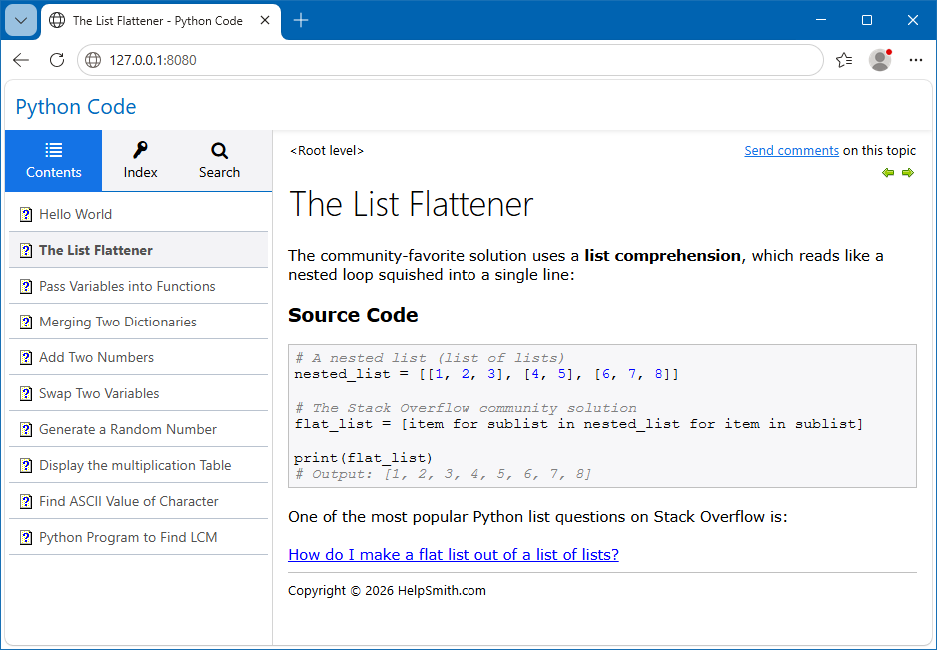
Task: Click the Merging Two Dictionaries topic icon
Action: pyautogui.click(x=26, y=323)
